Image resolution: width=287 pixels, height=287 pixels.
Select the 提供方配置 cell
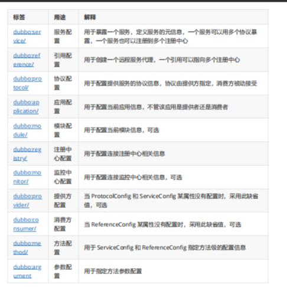[x=63, y=200]
